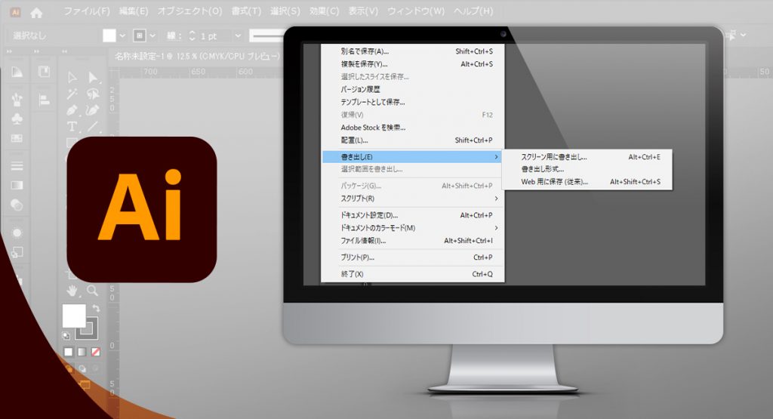Select the Zoom magnifier tool
Viewport: 773px width, 419px height.
93,290
